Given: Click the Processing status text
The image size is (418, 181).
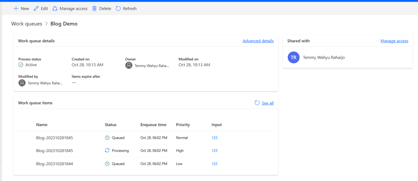Looking at the screenshot, I should [x=120, y=150].
